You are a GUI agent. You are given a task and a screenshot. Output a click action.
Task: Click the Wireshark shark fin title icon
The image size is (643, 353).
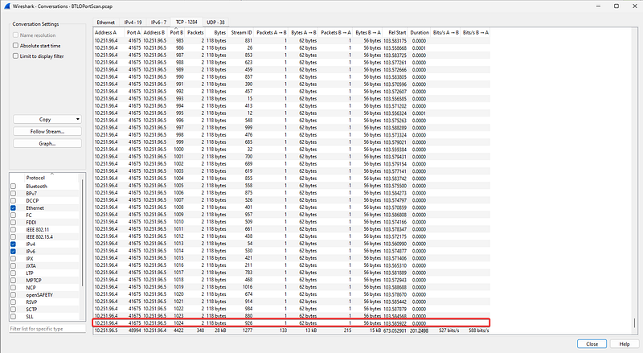pyautogui.click(x=6, y=6)
